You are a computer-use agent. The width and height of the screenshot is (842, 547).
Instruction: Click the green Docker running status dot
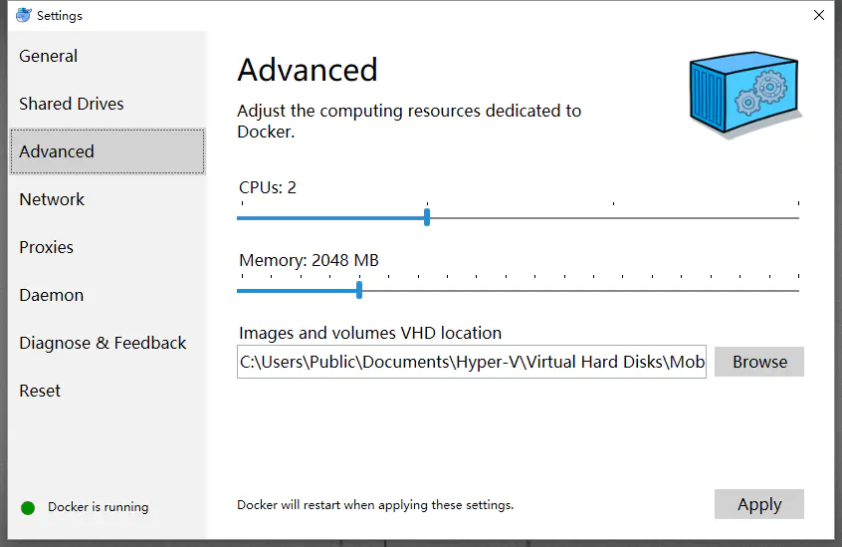(28, 508)
